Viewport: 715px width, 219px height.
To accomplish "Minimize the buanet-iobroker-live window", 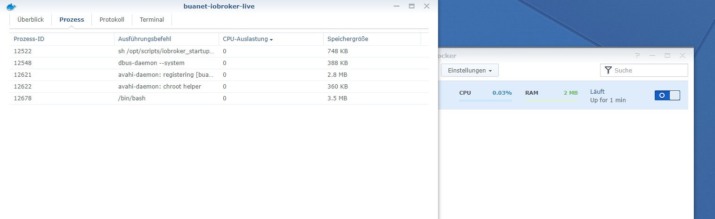I will click(x=397, y=6).
